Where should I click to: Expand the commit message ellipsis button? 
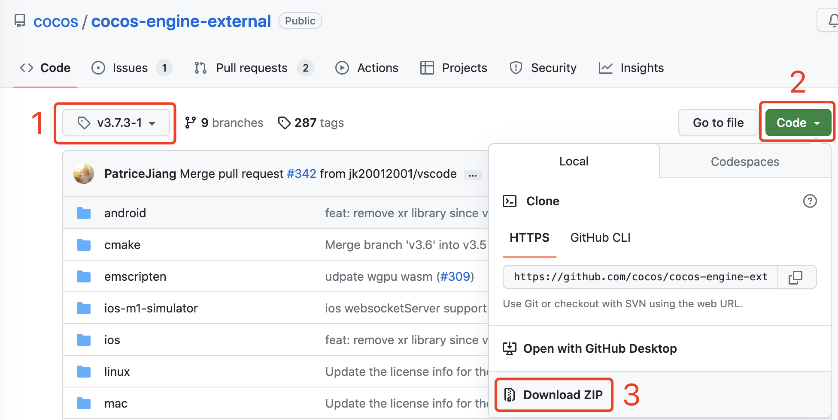[473, 175]
